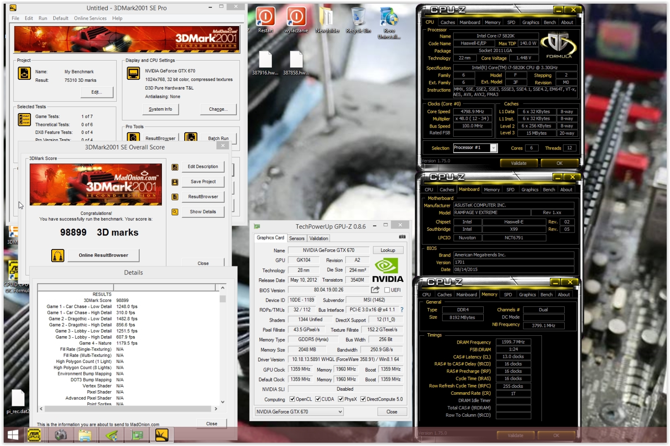This screenshot has height=446, width=670.
Task: Click Bus Interface question mark in GPU-Z
Action: pyautogui.click(x=402, y=310)
